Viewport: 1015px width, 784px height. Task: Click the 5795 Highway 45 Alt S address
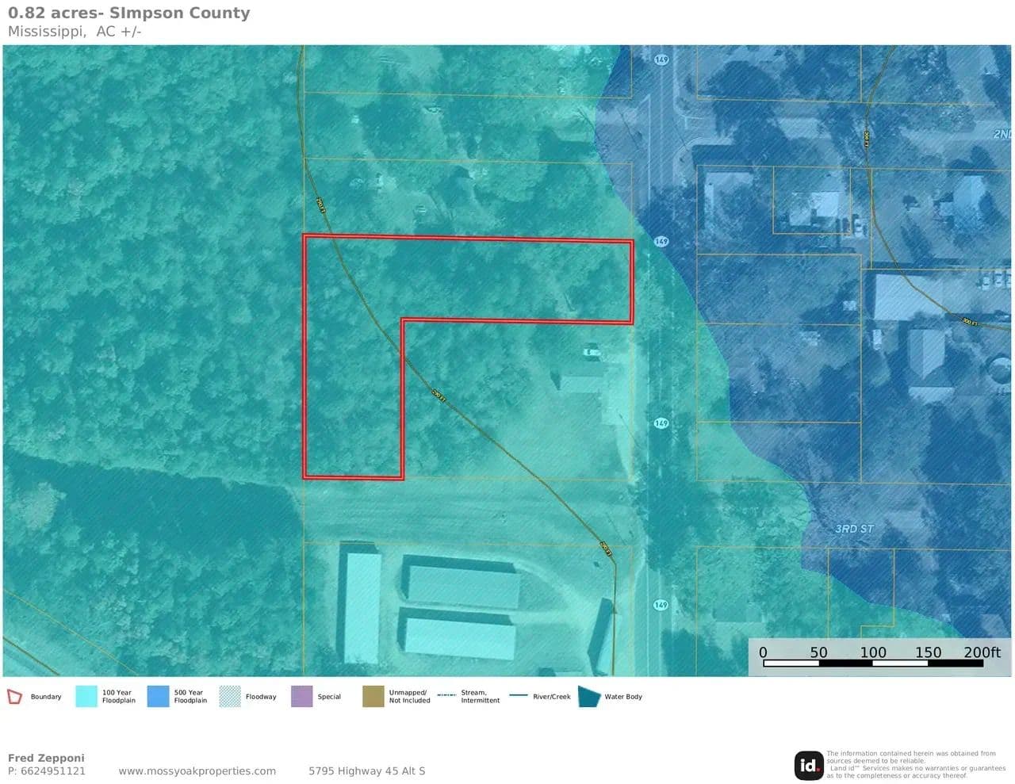tap(366, 771)
